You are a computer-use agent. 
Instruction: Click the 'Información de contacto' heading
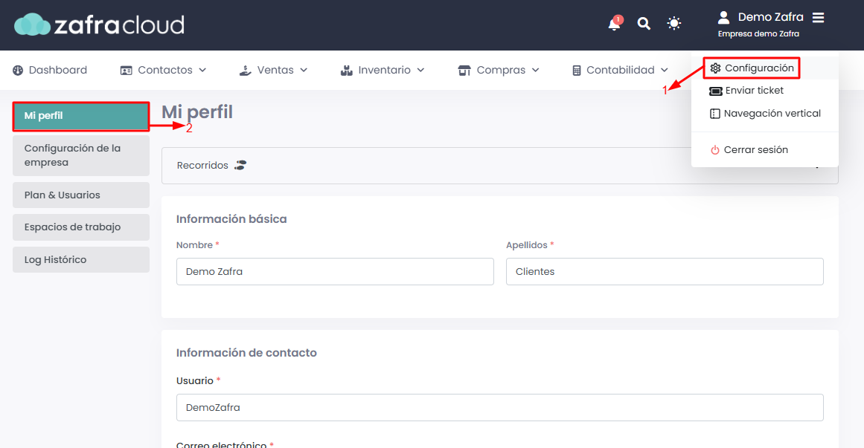(246, 353)
